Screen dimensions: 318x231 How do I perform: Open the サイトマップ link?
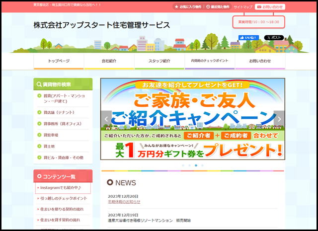tap(243, 7)
